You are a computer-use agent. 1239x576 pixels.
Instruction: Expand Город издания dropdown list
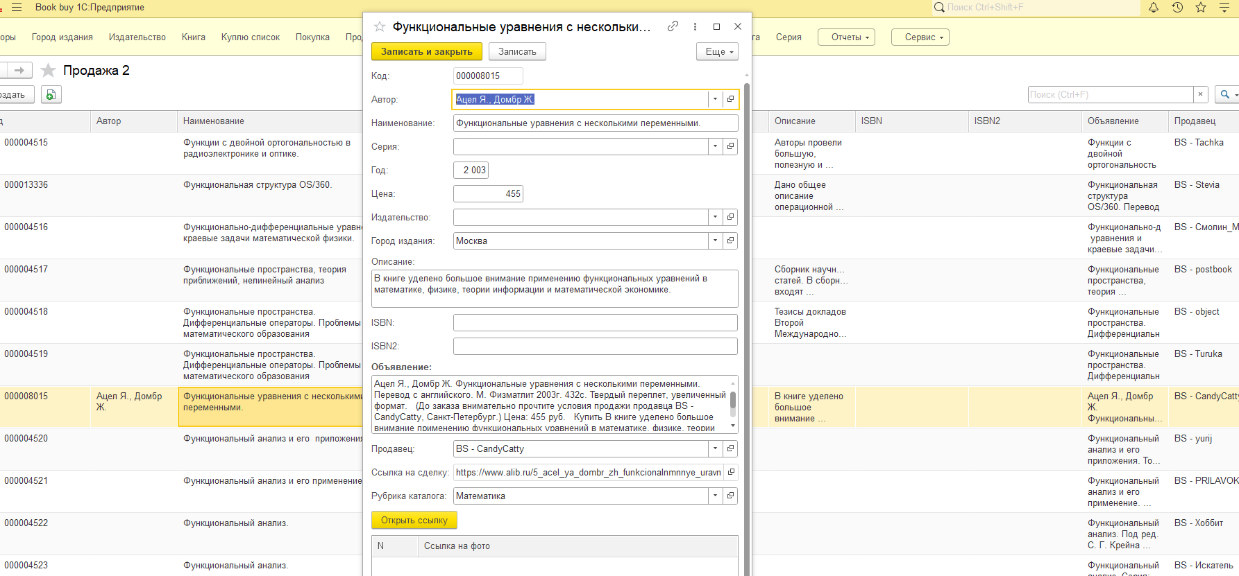(x=715, y=241)
